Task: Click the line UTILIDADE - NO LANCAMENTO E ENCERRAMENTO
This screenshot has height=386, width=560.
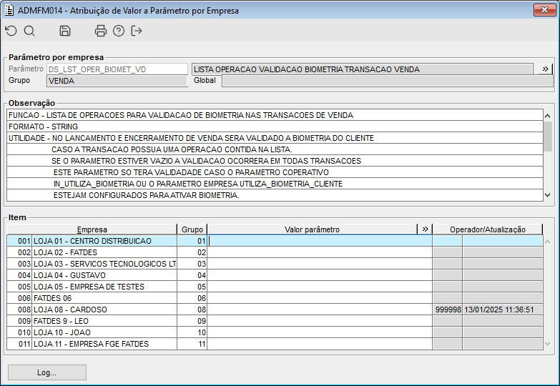Action: click(275, 138)
